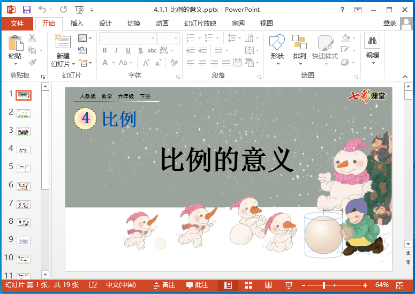The image size is (415, 294).
Task: Start slideshow from beginning icon in title bar
Action: coord(79,10)
